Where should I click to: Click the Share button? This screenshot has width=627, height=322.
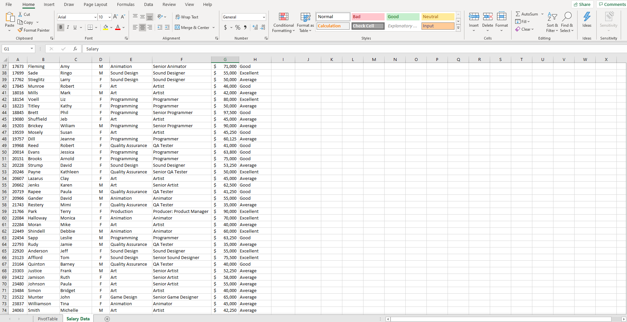tap(582, 4)
